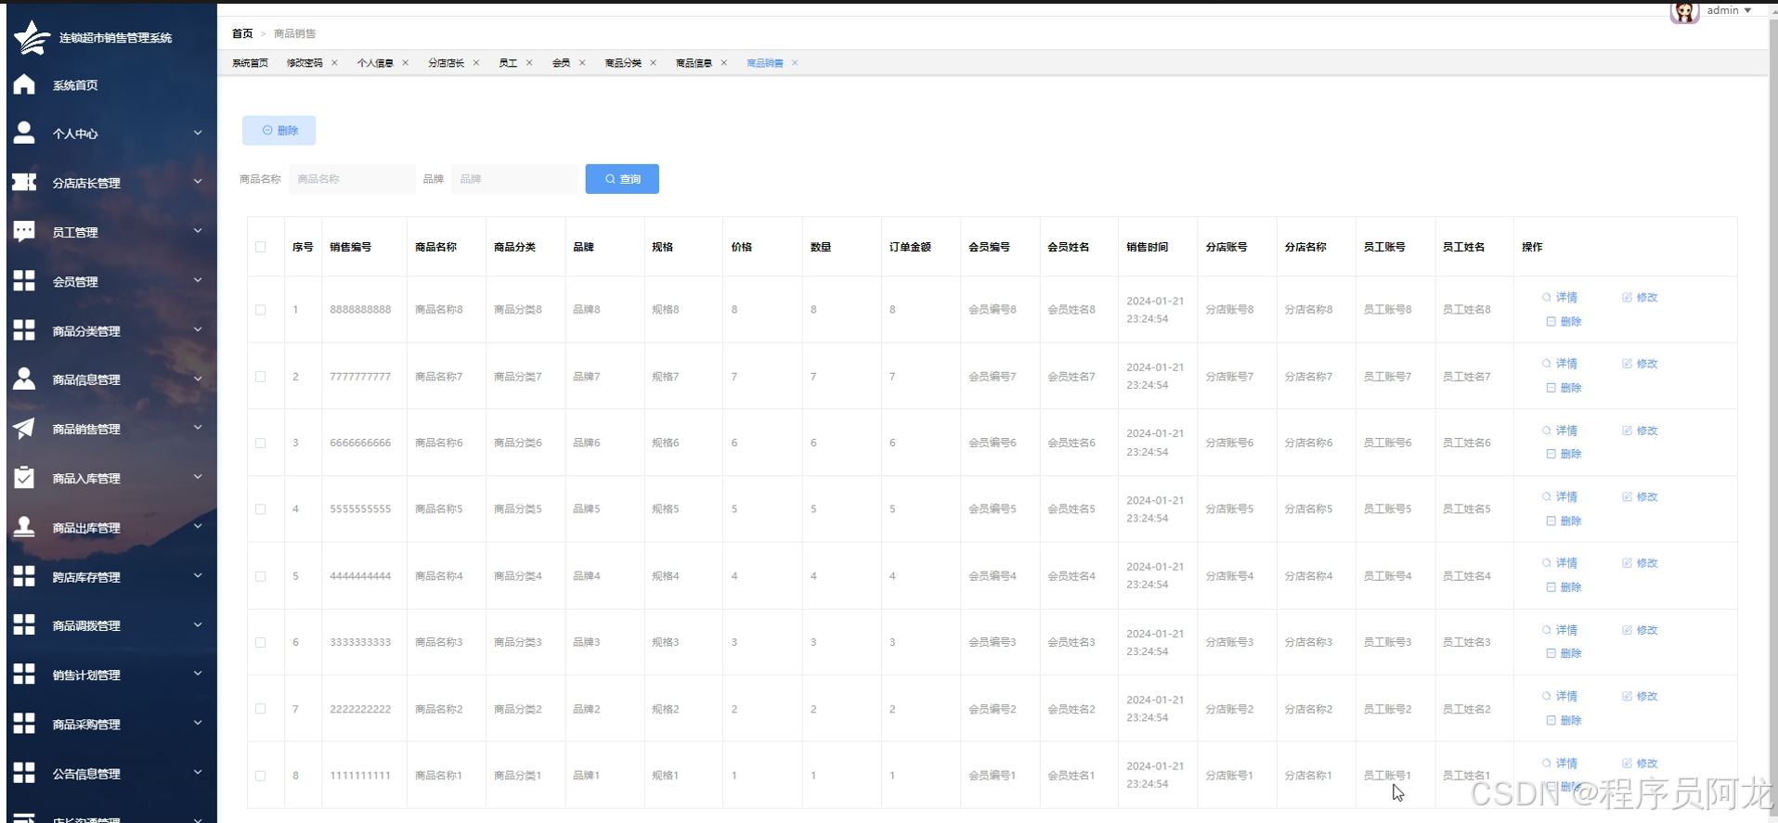The width and height of the screenshot is (1778, 823).
Task: Click the 公告信息管理 grid icon
Action: (x=24, y=772)
